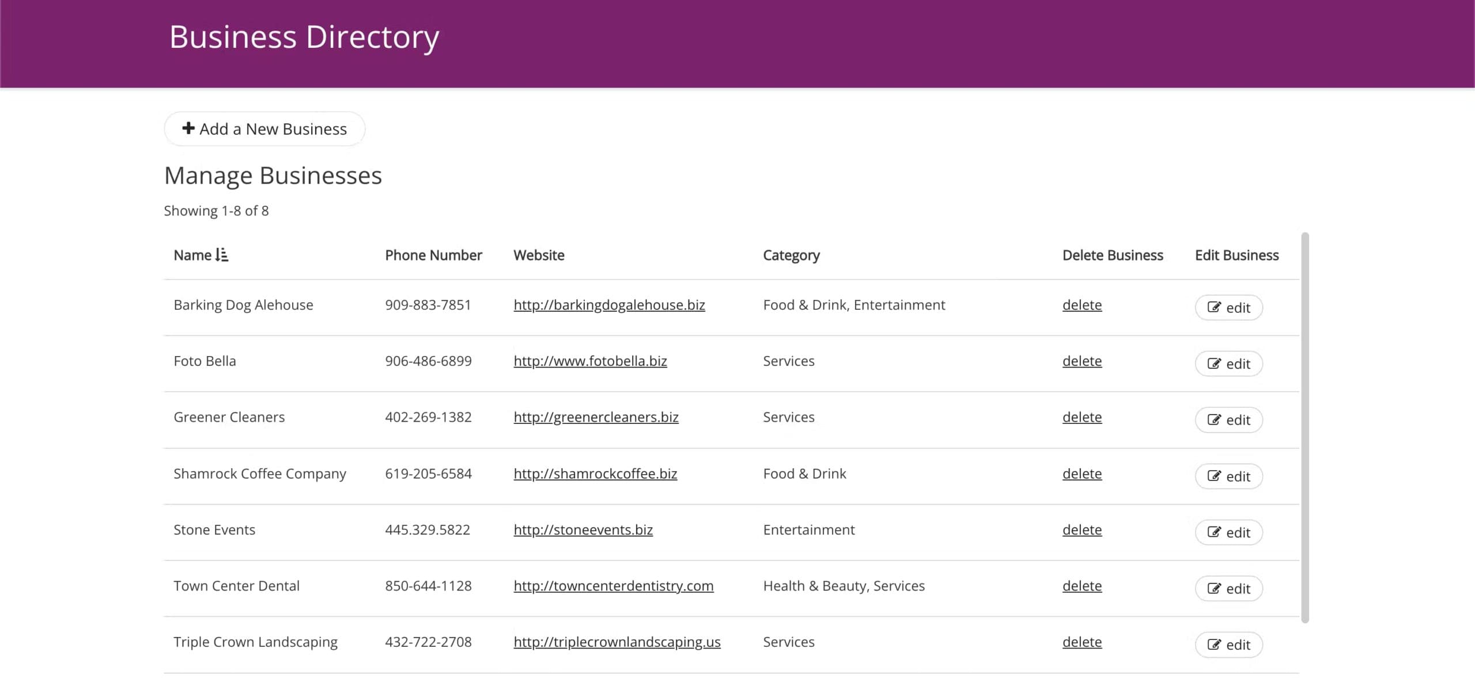1475x678 pixels.
Task: Click delete for Stone Events
Action: pyautogui.click(x=1081, y=530)
